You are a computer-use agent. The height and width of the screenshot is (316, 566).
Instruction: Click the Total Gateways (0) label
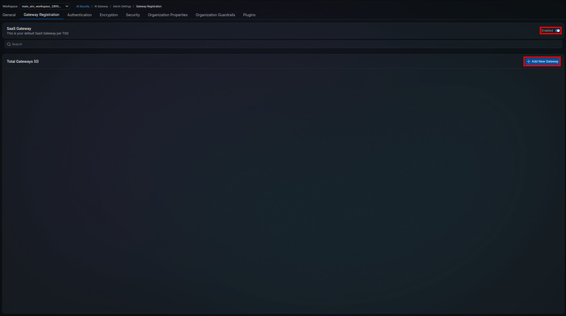23,61
